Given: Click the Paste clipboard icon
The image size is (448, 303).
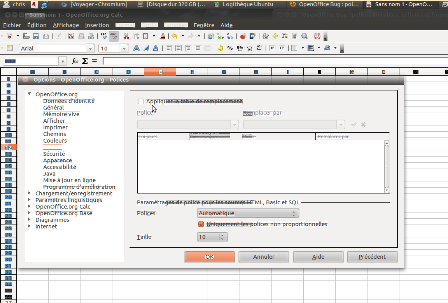Looking at the screenshot, I should 146,36.
